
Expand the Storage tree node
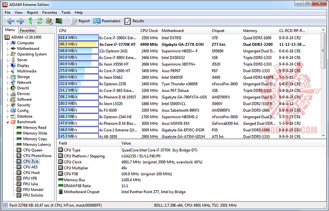coord(8,77)
